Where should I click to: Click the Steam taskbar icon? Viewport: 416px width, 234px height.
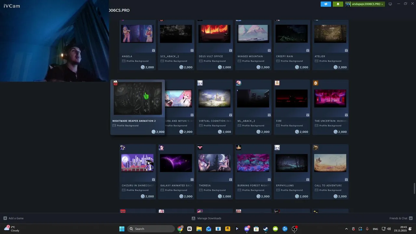click(x=266, y=229)
